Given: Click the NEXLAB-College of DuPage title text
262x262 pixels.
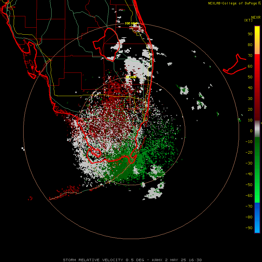Looking at the screenshot, I should point(232,3).
